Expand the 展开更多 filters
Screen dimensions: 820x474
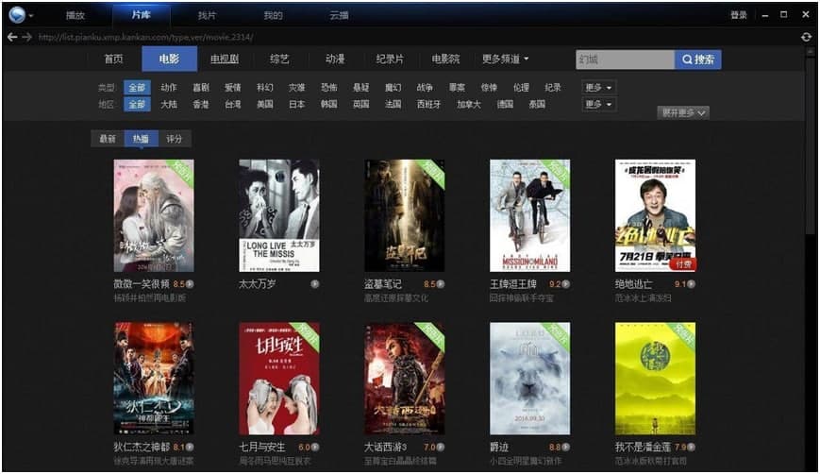coord(683,112)
